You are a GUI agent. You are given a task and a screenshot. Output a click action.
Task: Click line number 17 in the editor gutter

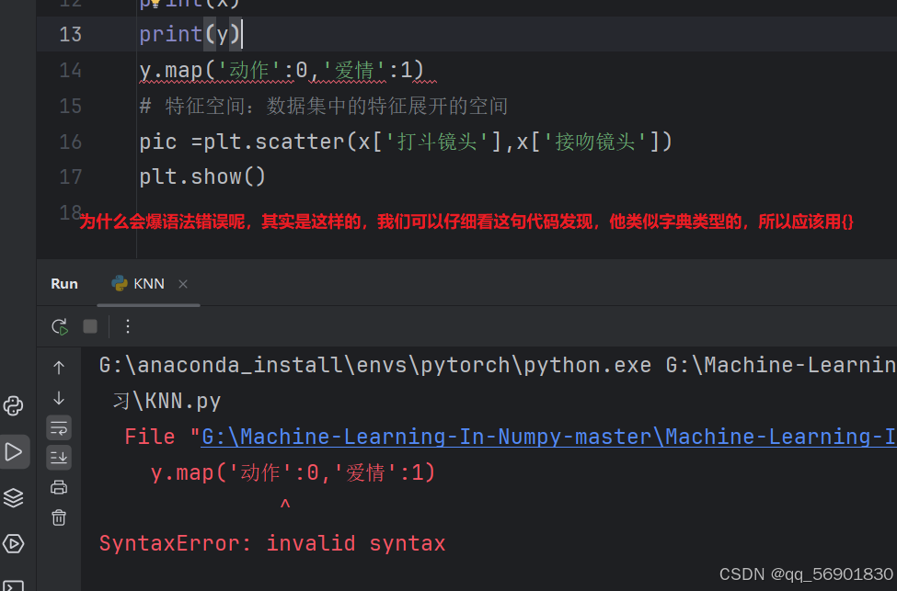[x=70, y=176]
